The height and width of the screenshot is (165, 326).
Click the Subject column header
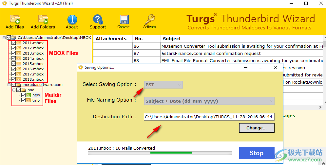(x=241, y=39)
